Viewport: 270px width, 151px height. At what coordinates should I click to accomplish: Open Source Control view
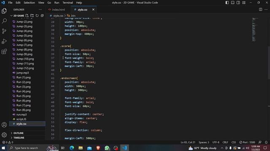click(4, 31)
